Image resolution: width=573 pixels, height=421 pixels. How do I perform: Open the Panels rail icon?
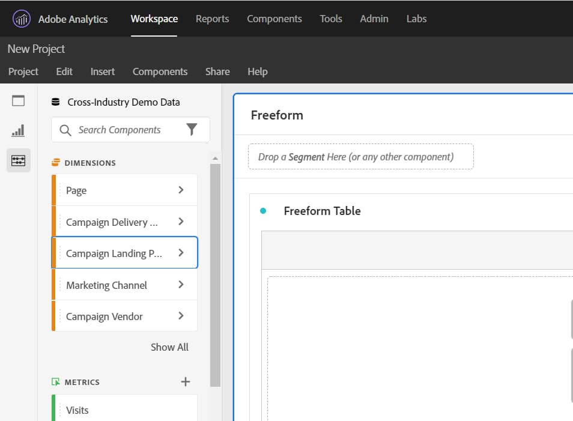point(18,100)
